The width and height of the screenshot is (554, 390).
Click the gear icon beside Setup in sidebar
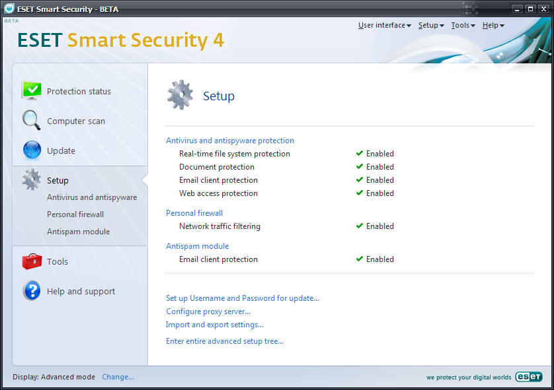[x=32, y=180]
